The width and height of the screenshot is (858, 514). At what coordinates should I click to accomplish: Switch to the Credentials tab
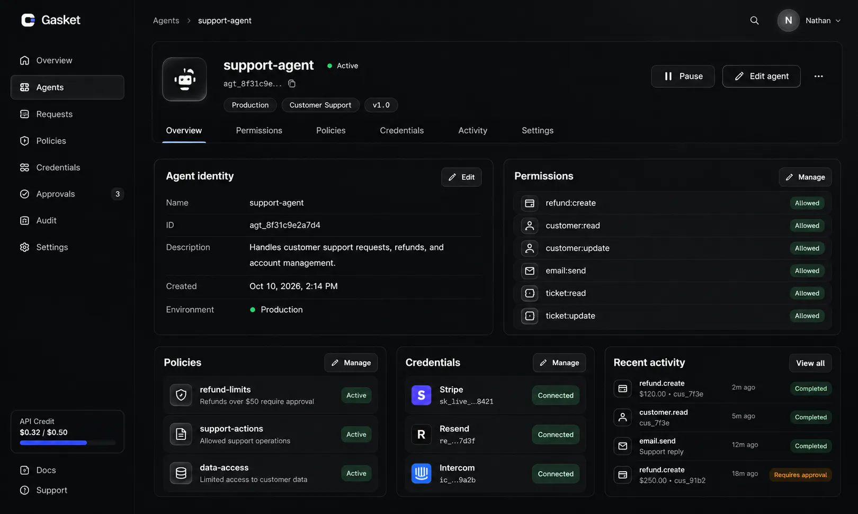pyautogui.click(x=401, y=130)
